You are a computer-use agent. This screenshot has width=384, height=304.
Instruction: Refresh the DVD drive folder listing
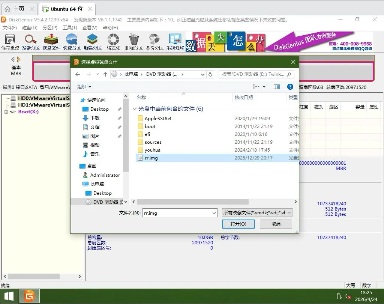pos(210,74)
